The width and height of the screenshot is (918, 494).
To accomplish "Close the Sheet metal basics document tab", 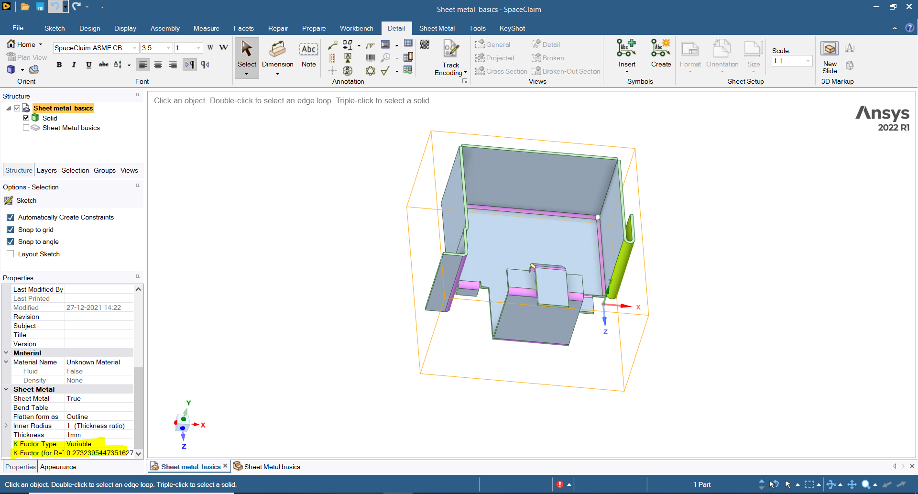I will point(225,466).
